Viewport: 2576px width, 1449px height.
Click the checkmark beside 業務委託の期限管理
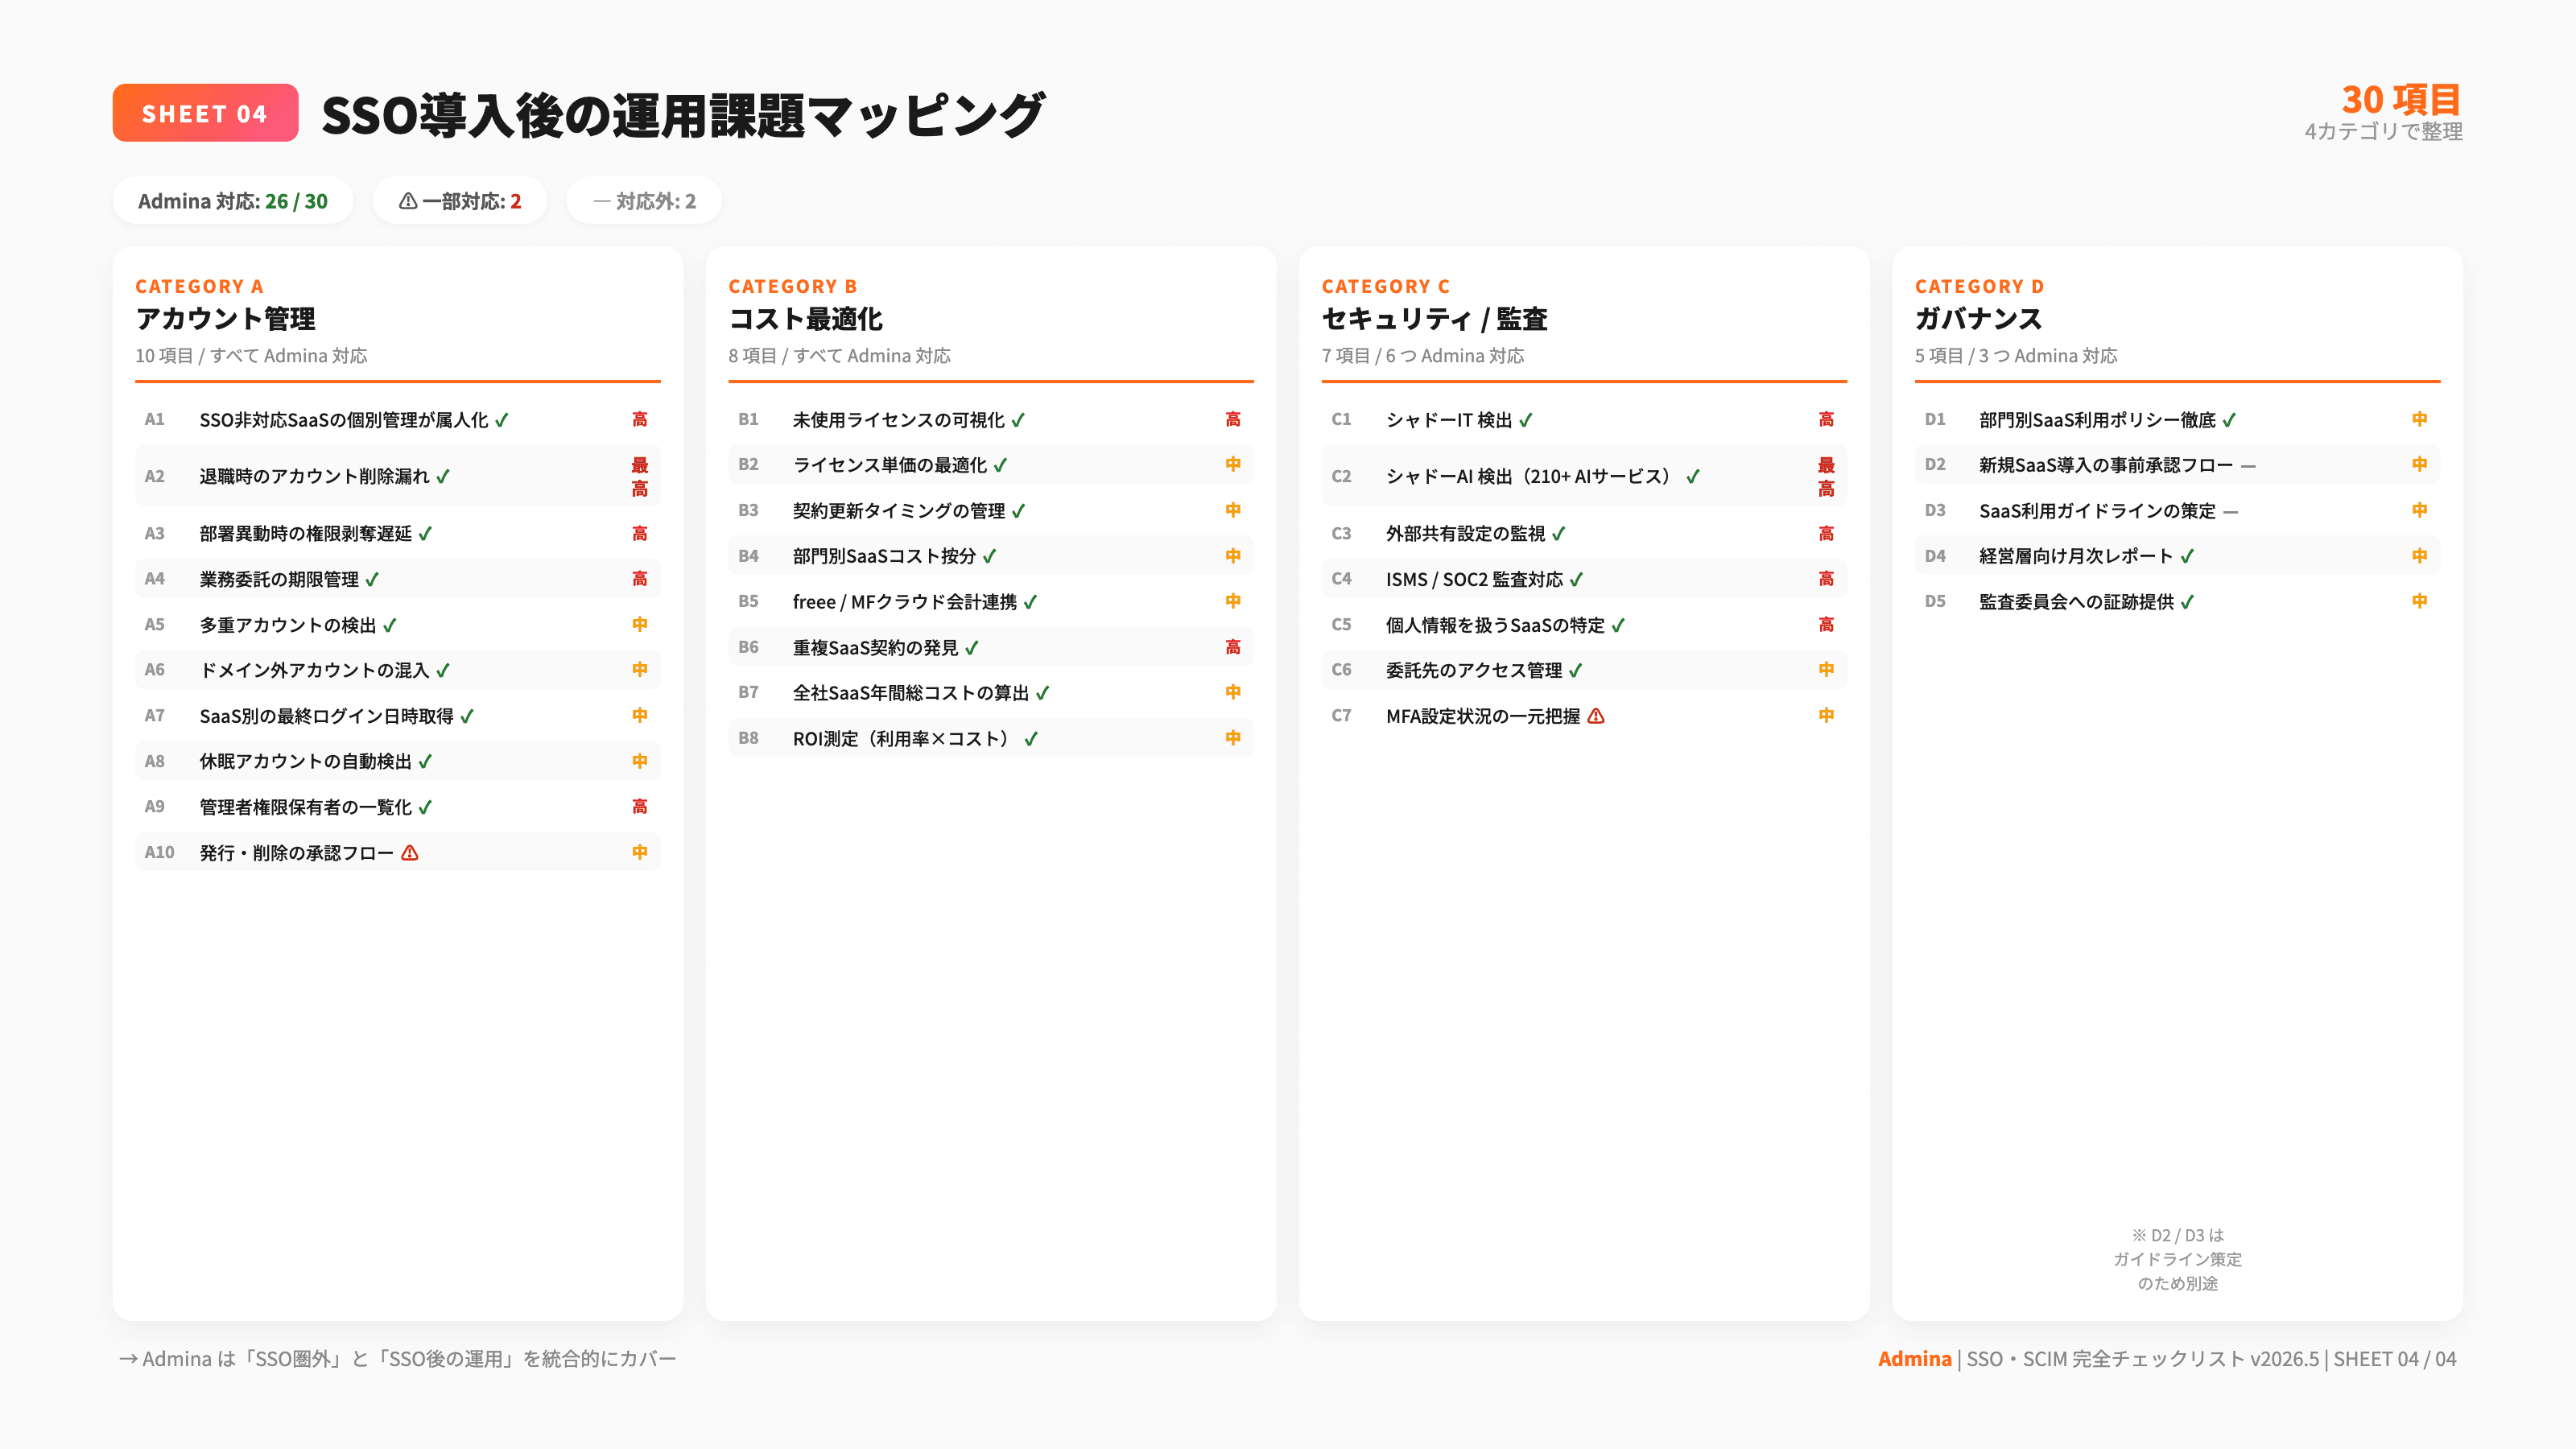point(372,579)
